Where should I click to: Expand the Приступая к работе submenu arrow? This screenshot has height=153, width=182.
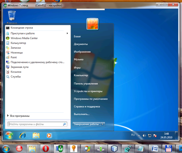pos(67,33)
